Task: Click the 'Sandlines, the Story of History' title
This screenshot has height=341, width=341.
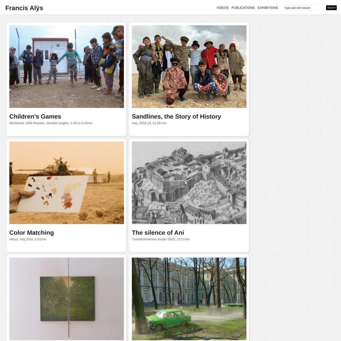Action: click(x=176, y=116)
